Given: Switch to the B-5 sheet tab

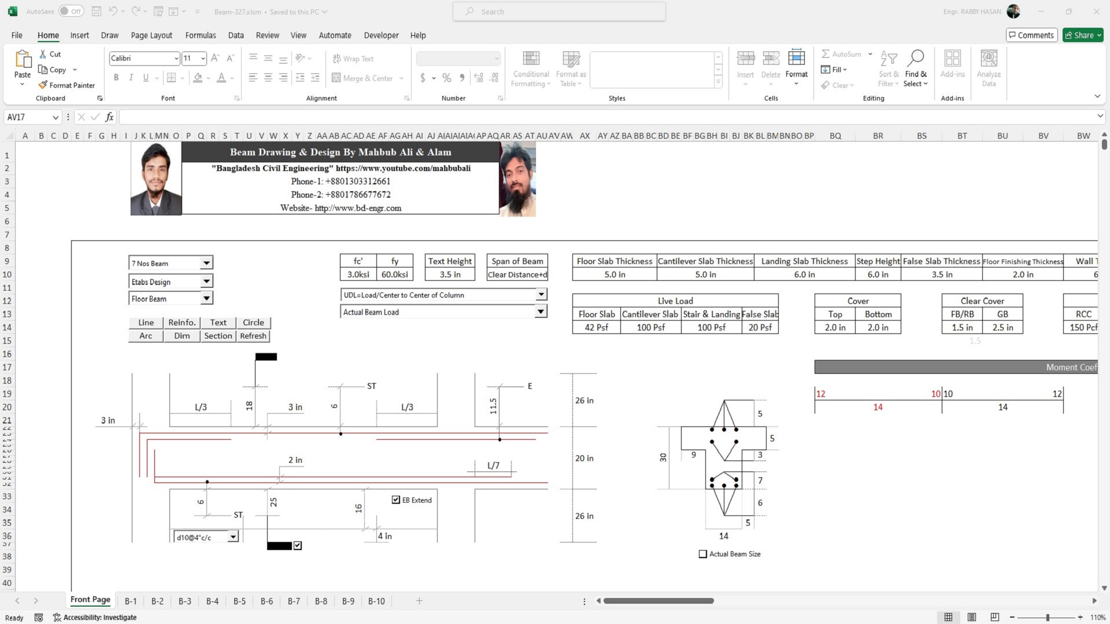Looking at the screenshot, I should (239, 601).
